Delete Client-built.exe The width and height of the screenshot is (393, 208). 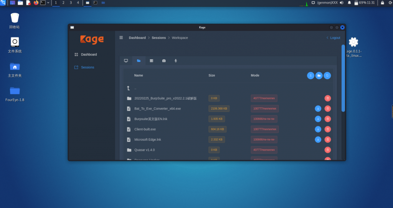(x=328, y=129)
